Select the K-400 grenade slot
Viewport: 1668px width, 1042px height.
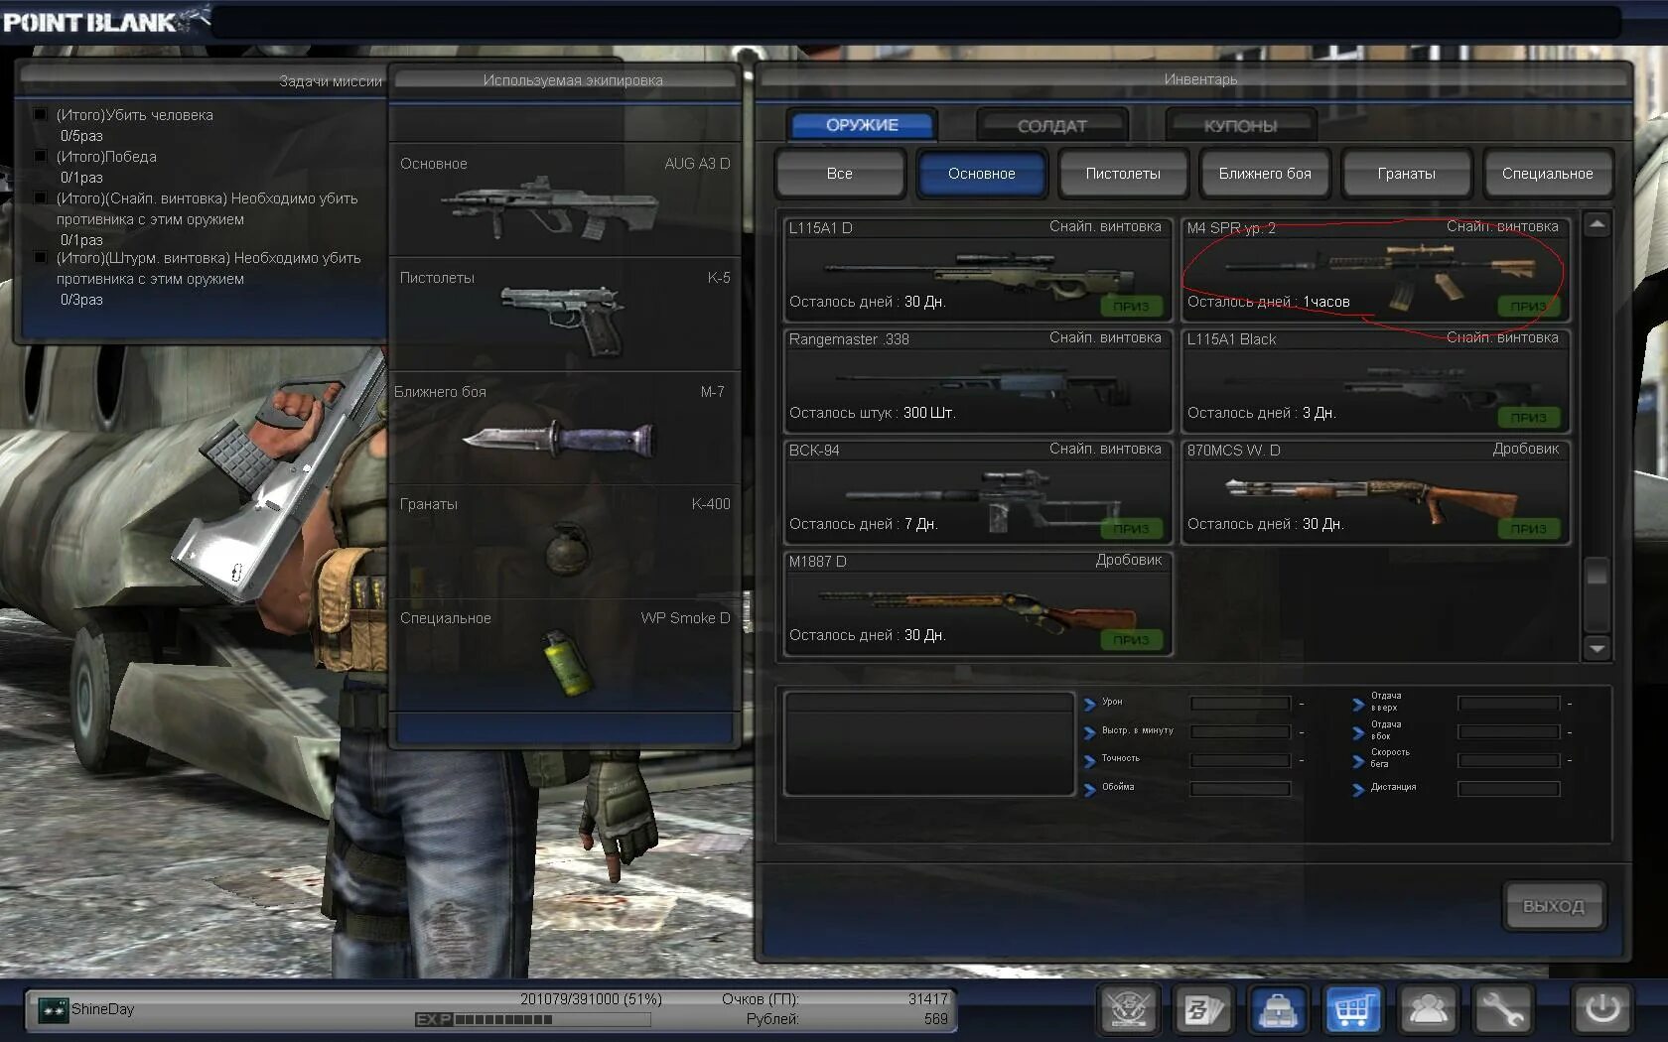pyautogui.click(x=564, y=542)
